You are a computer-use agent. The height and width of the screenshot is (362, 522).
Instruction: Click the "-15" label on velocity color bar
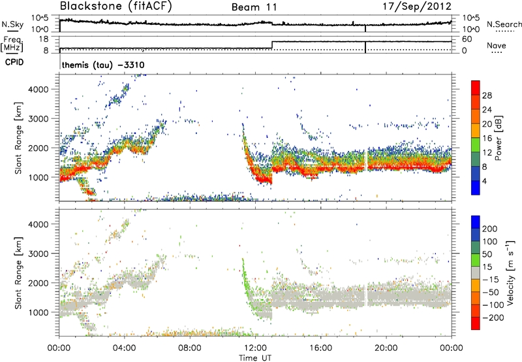point(490,280)
